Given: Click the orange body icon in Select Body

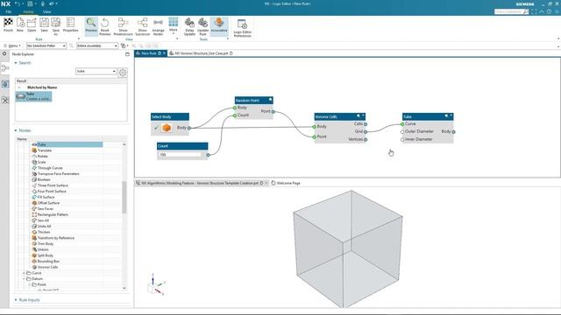Looking at the screenshot, I should 166,128.
